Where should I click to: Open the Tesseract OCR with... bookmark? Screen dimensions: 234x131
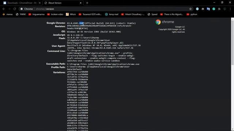click(x=90, y=15)
